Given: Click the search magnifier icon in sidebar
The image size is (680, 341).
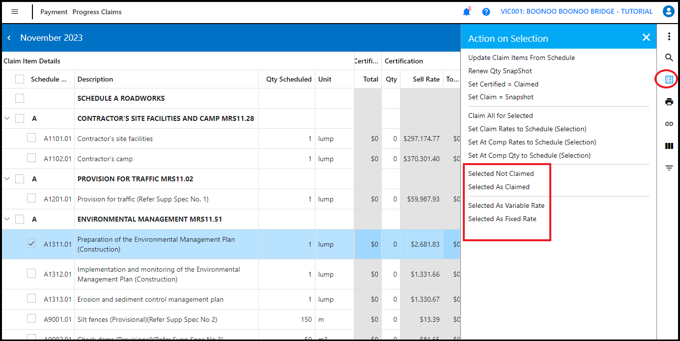Looking at the screenshot, I should click(669, 57).
